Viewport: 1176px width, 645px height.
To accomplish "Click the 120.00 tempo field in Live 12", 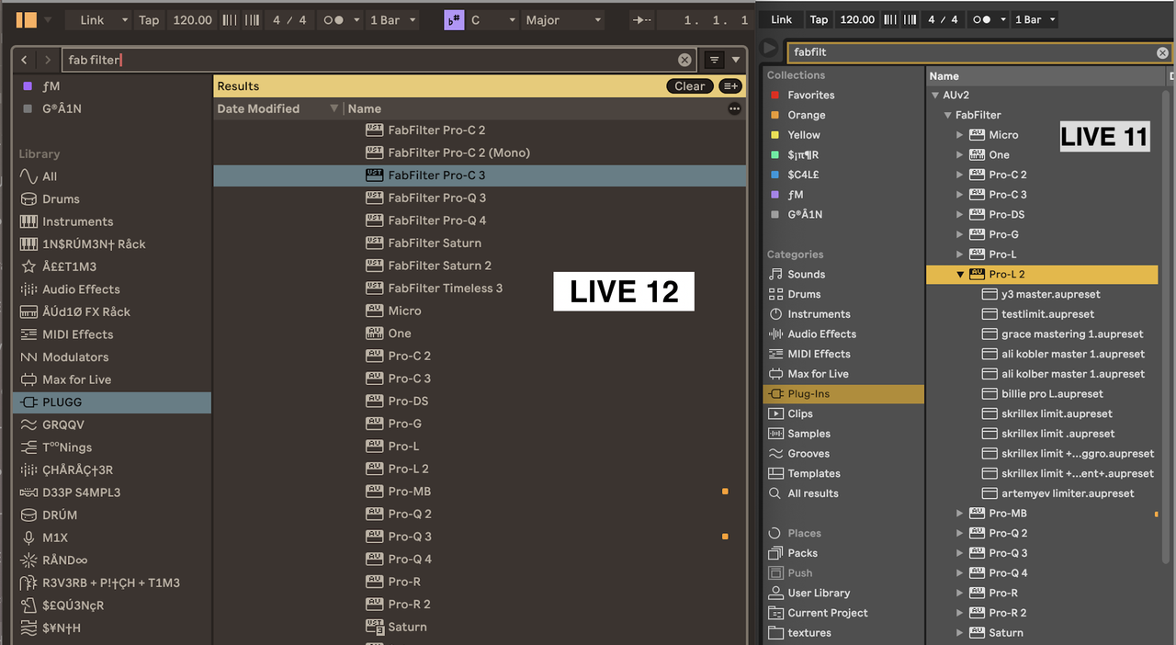I will click(x=193, y=20).
